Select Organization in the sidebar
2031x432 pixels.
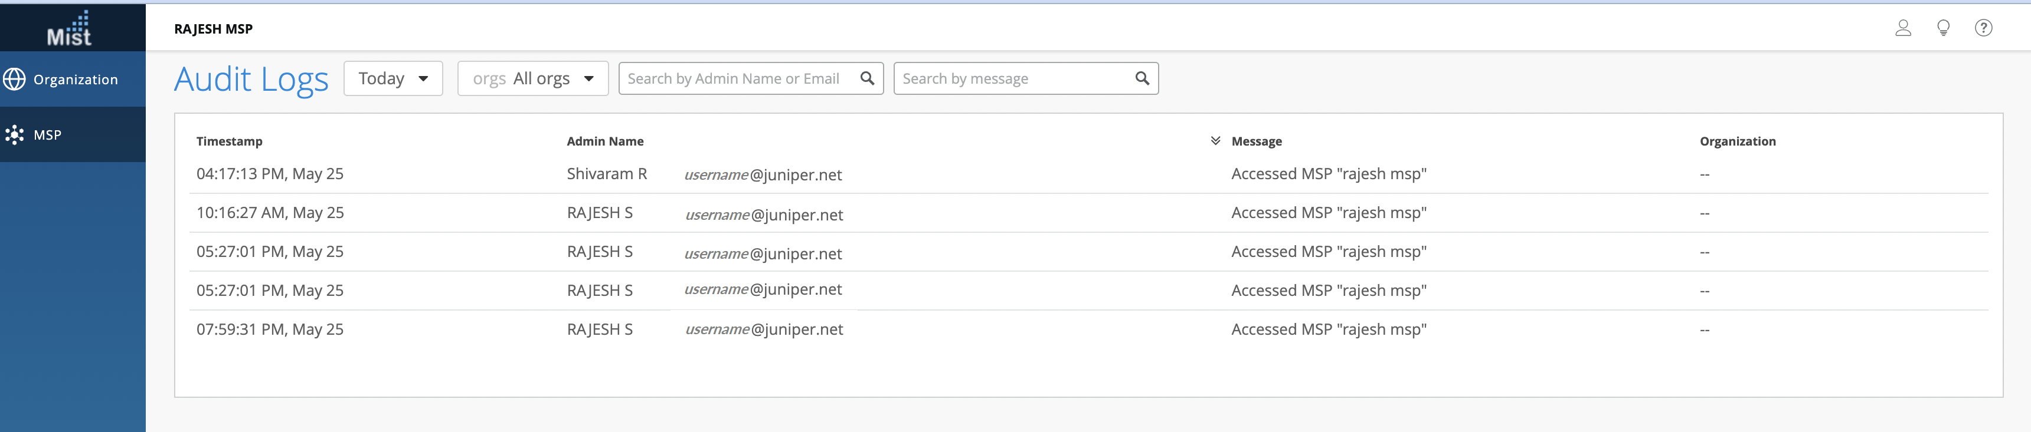(x=75, y=80)
